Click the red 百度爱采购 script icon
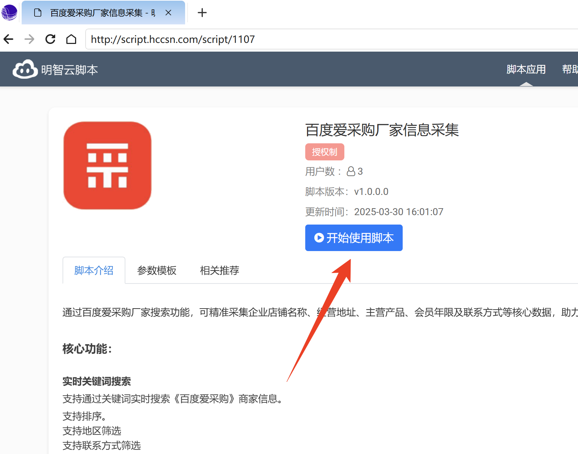578x454 pixels. [x=108, y=165]
